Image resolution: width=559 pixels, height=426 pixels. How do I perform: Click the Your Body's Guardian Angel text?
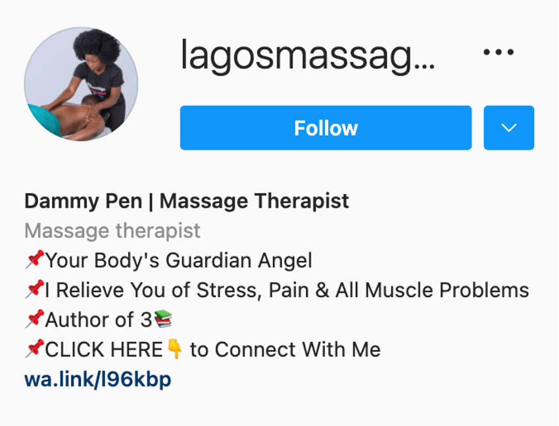179,260
